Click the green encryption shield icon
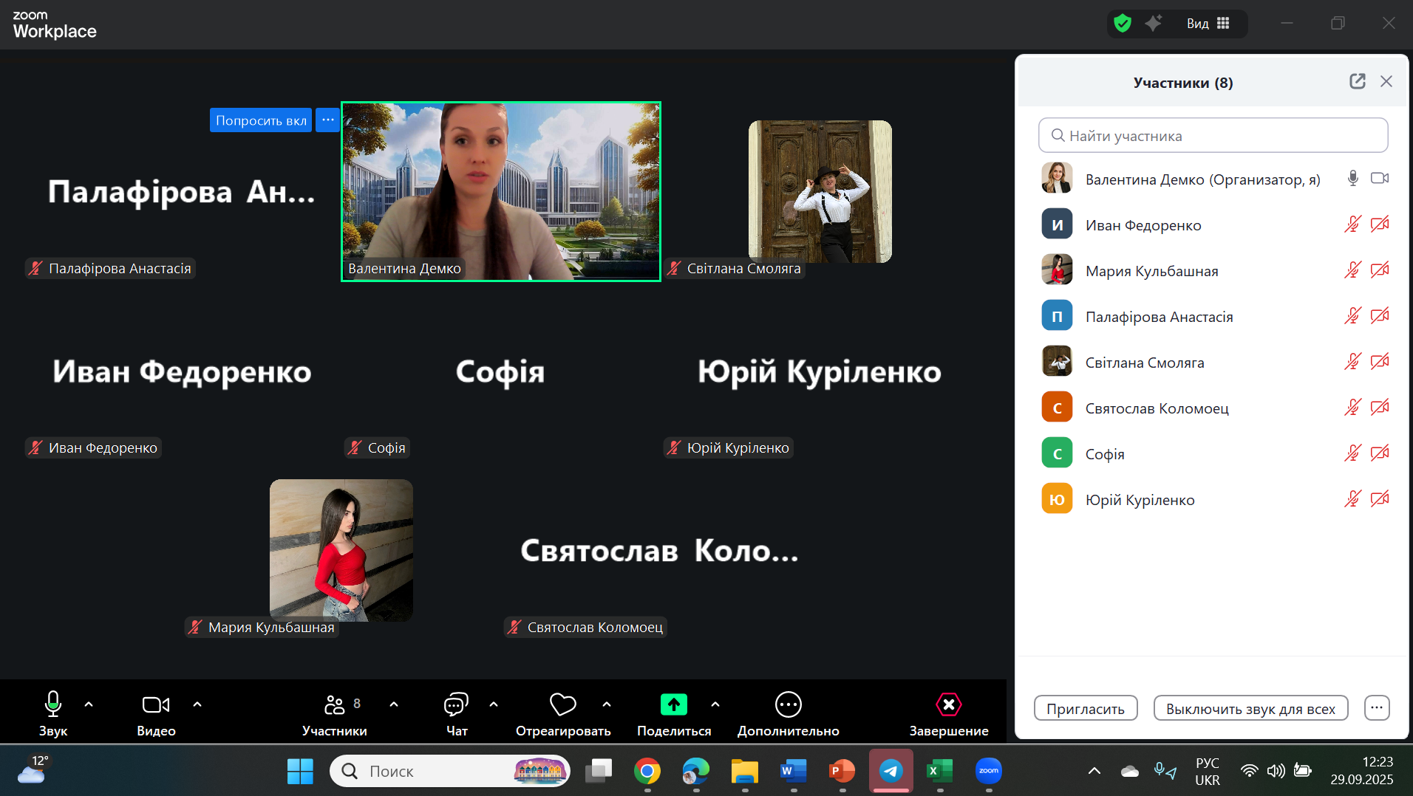The height and width of the screenshot is (796, 1413). coord(1123,24)
